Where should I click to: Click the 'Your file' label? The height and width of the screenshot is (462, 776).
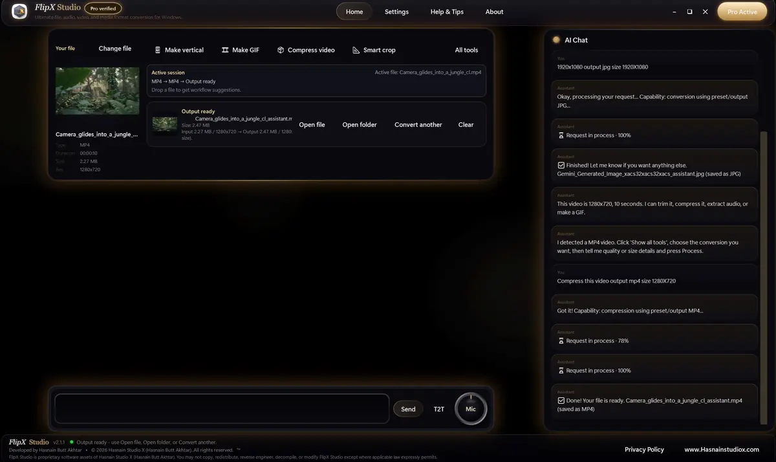pyautogui.click(x=65, y=49)
